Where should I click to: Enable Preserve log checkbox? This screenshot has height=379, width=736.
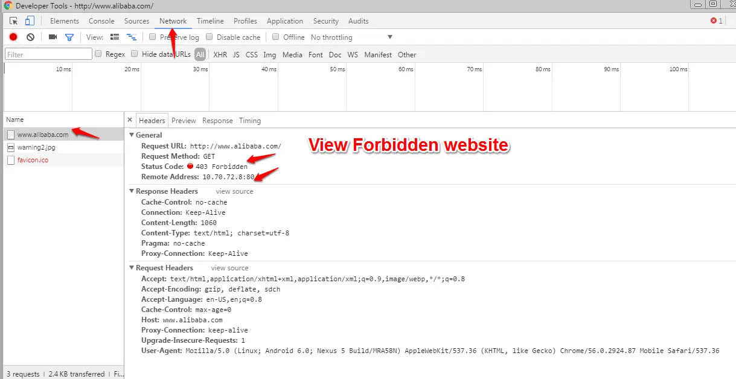point(153,37)
